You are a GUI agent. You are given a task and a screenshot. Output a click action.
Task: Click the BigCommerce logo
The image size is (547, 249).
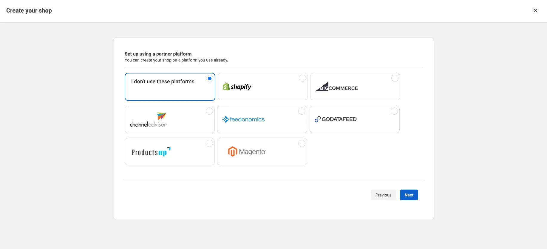pos(336,87)
